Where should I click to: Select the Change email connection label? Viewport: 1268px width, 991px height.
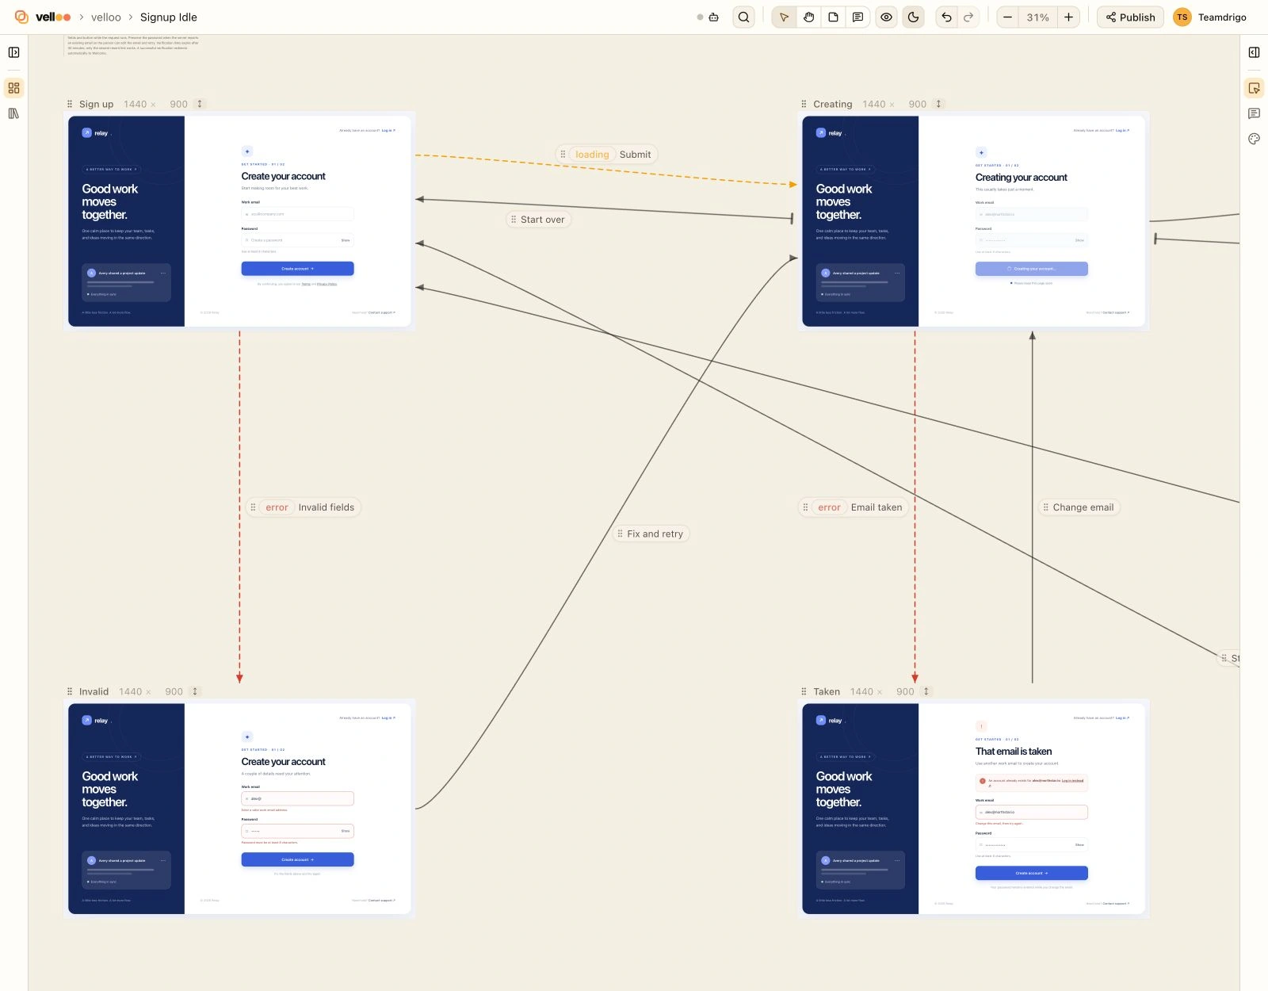click(x=1079, y=507)
